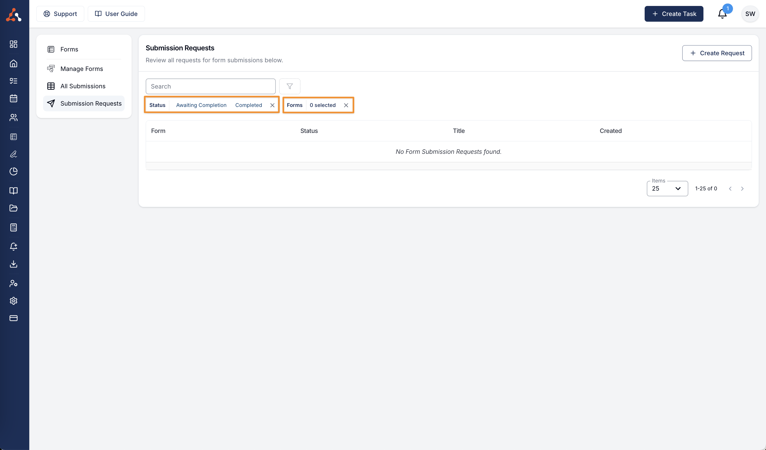The width and height of the screenshot is (766, 450).
Task: Open the Forms 0 selected filter
Action: tap(322, 105)
